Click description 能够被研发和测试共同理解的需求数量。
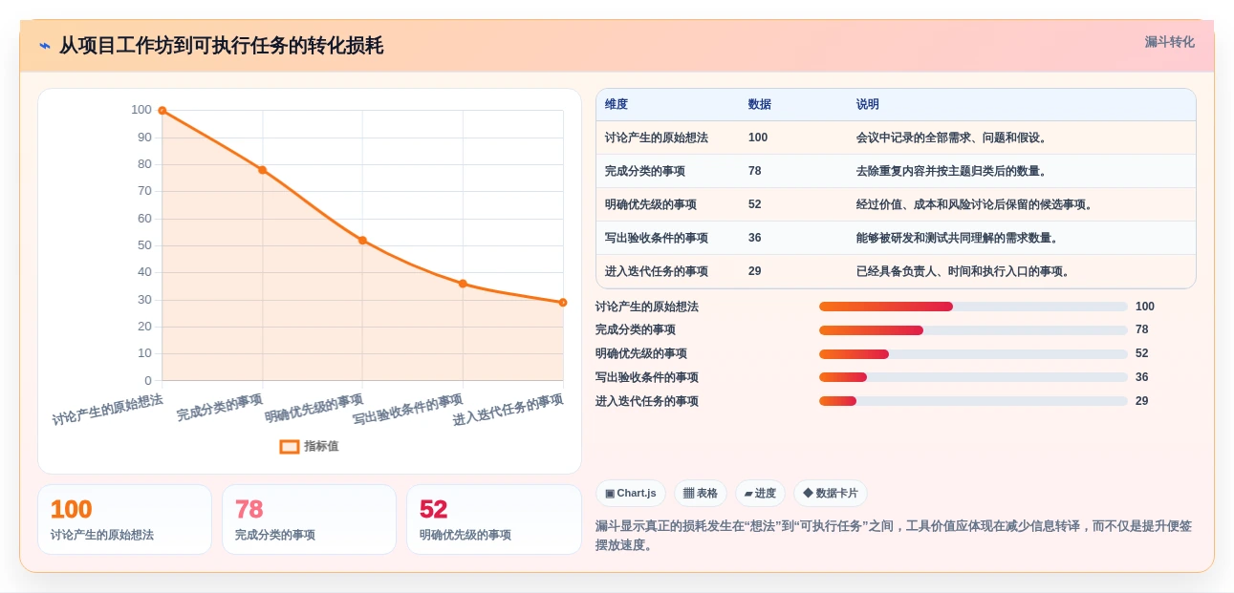The image size is (1234, 593). tap(960, 238)
